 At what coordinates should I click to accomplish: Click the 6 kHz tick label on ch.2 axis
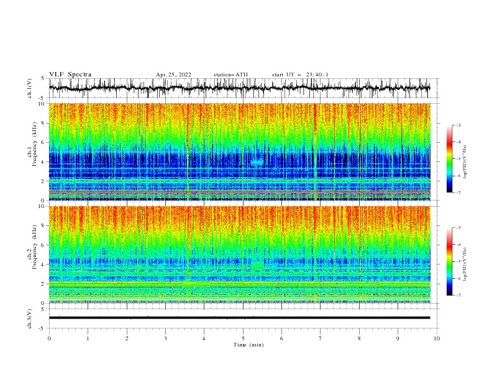tap(43, 245)
